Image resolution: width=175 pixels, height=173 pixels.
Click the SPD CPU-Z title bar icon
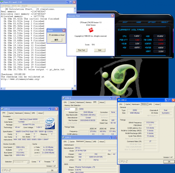64,98
